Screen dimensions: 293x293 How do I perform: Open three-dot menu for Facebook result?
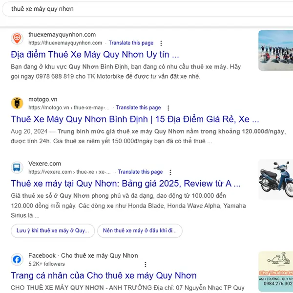(146, 264)
